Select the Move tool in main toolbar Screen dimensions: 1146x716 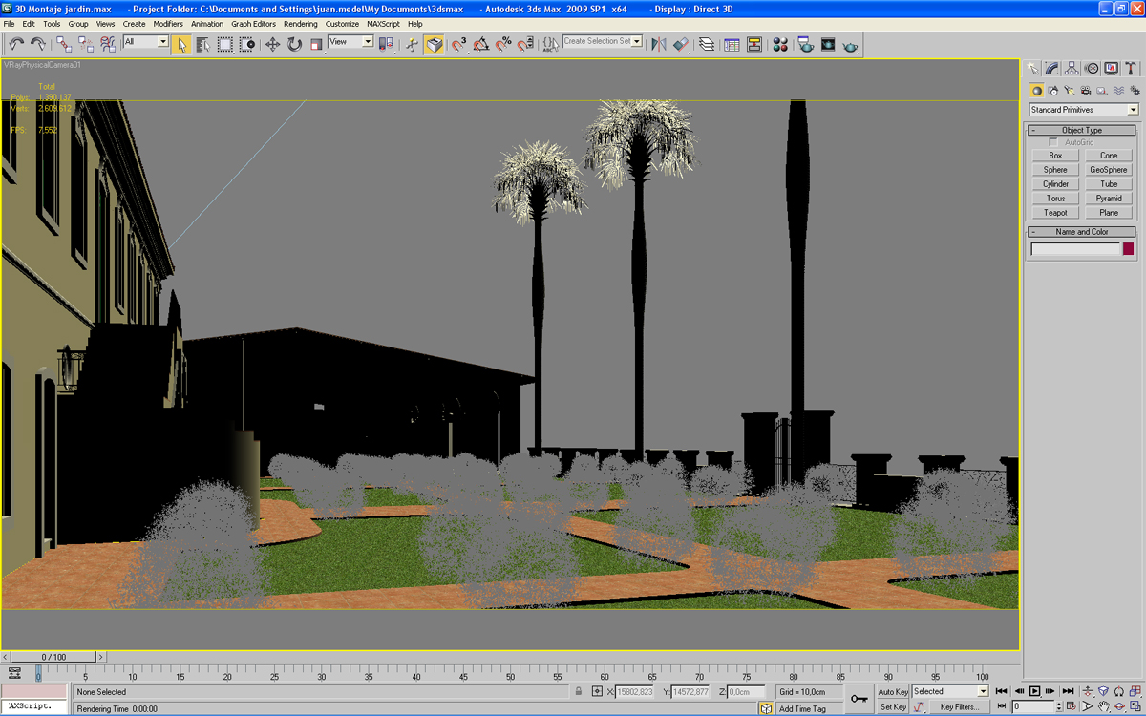[x=272, y=44]
